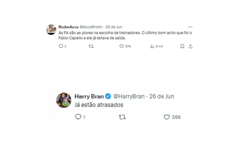Reply to the RndmAccs tweet
The image size is (238, 146).
coord(61,46)
